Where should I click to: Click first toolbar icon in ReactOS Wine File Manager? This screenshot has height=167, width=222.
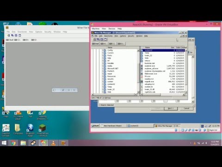[94, 39]
